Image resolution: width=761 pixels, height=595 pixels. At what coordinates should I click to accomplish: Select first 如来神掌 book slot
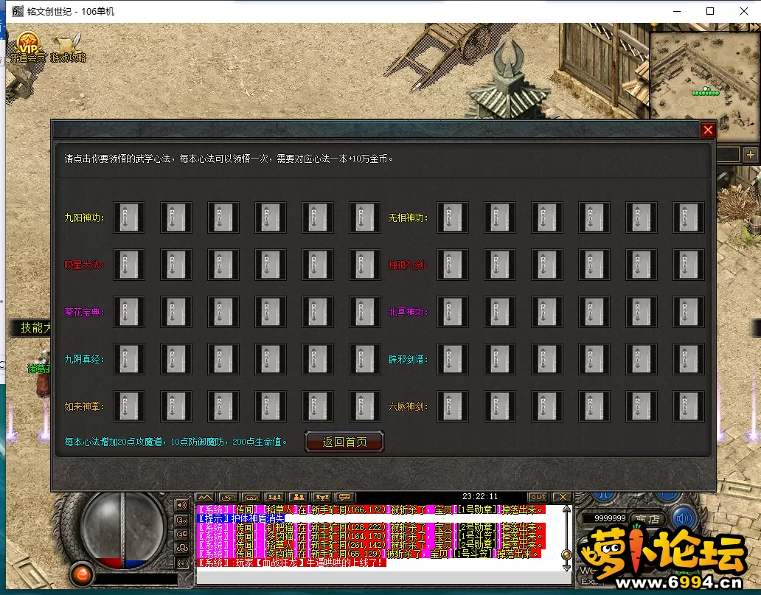129,406
